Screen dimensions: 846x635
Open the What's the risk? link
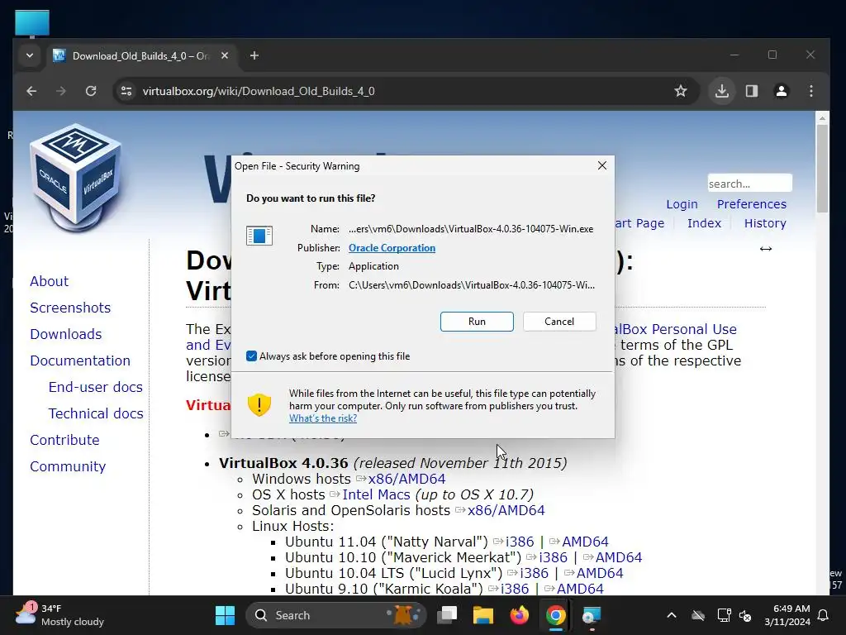point(323,418)
